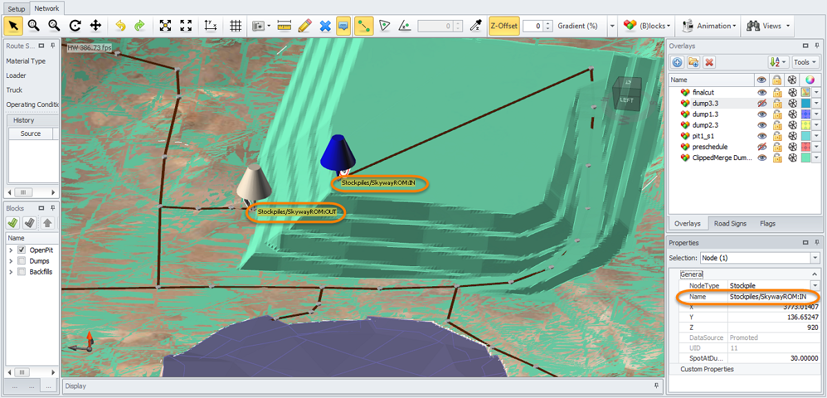
Task: Enable the Dumps block checkbox
Action: tap(22, 261)
